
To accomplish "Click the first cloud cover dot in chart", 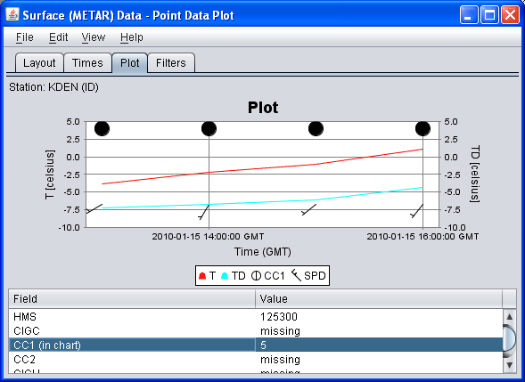I will (103, 128).
